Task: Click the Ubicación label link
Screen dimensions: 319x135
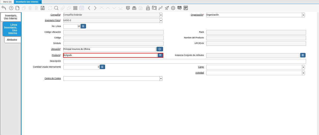Action: [55, 49]
